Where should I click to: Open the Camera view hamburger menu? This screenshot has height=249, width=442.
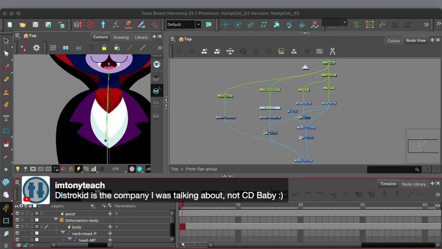[x=17, y=36]
